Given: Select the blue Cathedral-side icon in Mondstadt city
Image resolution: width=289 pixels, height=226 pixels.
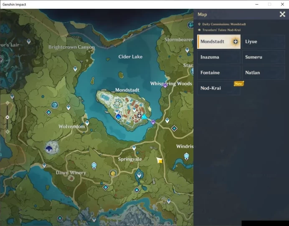Looking at the screenshot, I should 118,117.
